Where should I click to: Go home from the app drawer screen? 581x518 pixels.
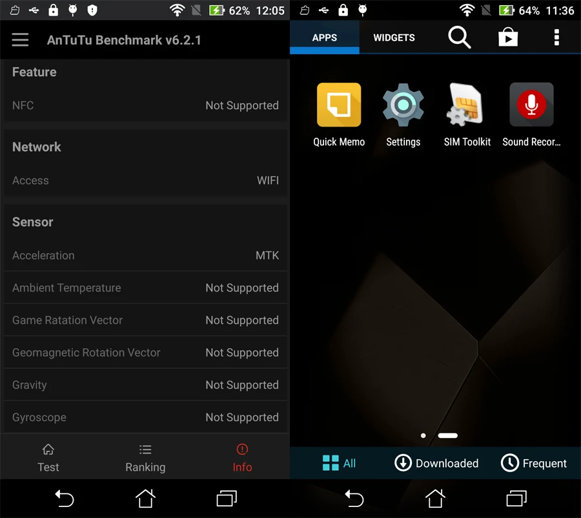435,499
